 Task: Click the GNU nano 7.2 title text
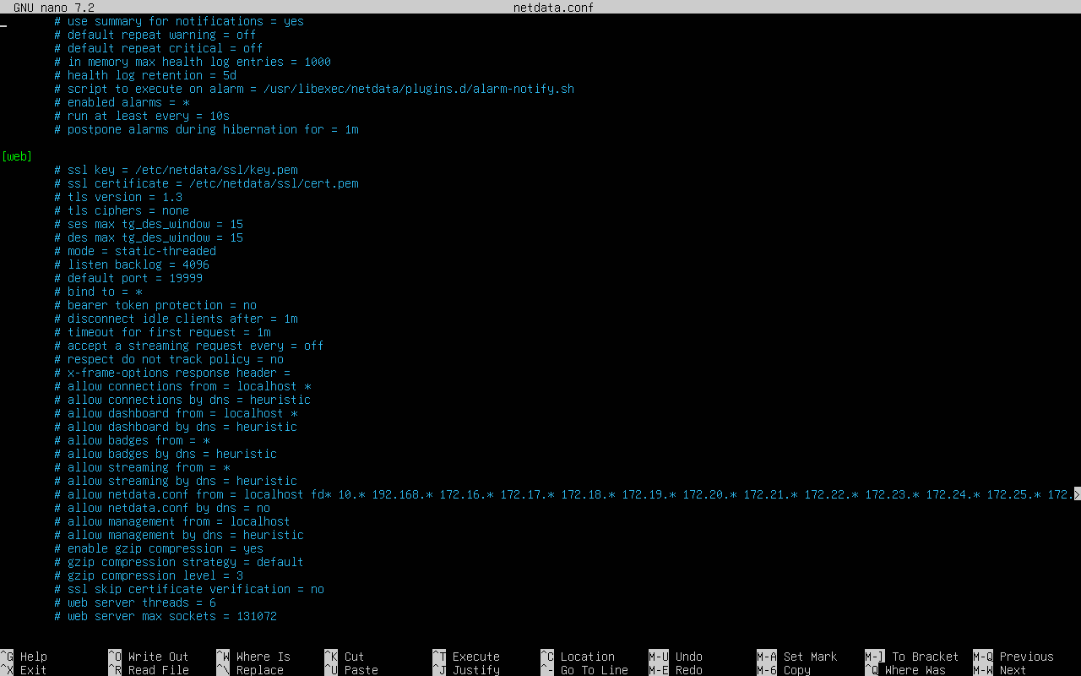pos(54,8)
